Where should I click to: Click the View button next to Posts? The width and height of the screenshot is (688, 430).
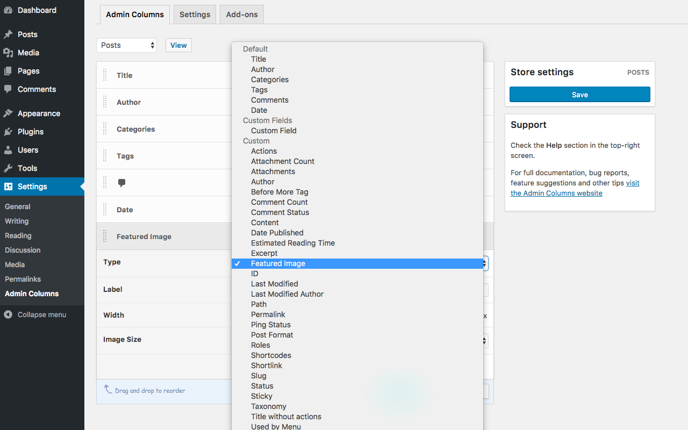pos(178,45)
